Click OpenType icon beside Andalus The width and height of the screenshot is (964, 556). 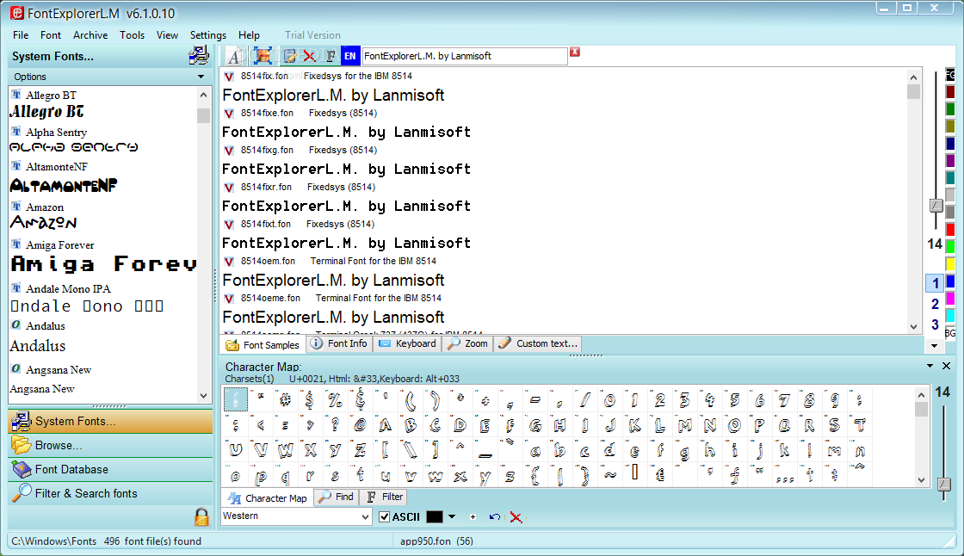point(16,324)
